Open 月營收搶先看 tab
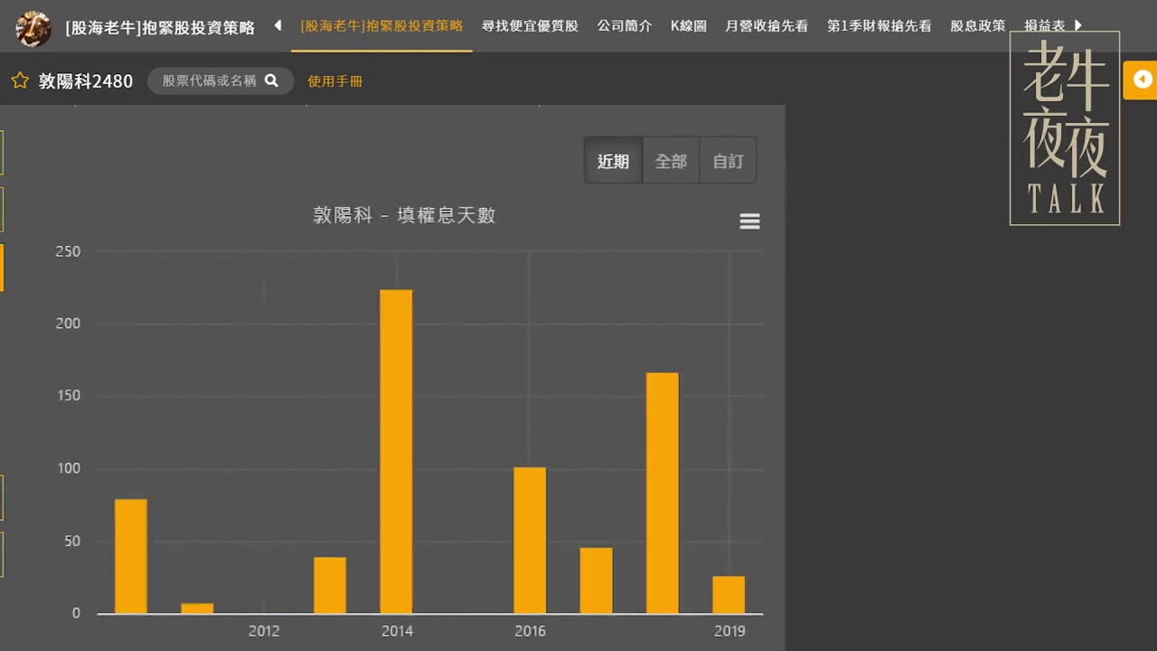 [x=767, y=25]
